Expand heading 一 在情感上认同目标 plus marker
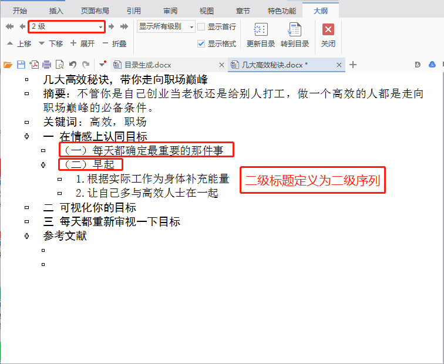The height and width of the screenshot is (364, 444). [27, 136]
